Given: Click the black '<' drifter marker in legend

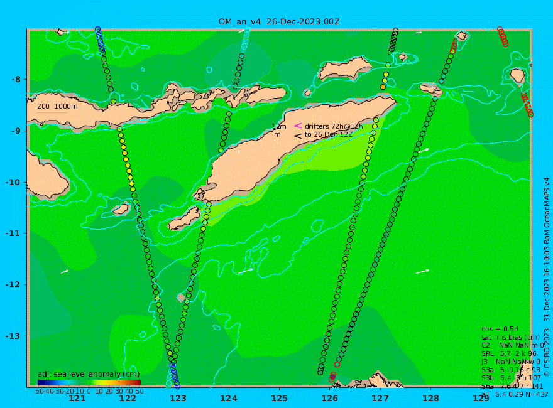Looking at the screenshot, I should [298, 136].
